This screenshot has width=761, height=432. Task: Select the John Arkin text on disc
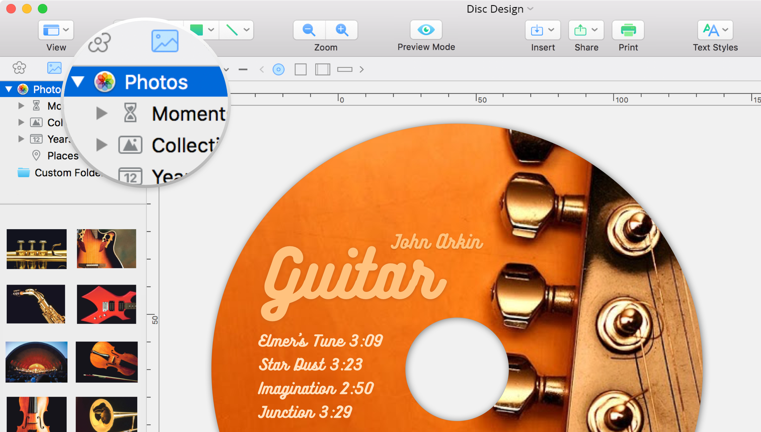click(x=437, y=242)
